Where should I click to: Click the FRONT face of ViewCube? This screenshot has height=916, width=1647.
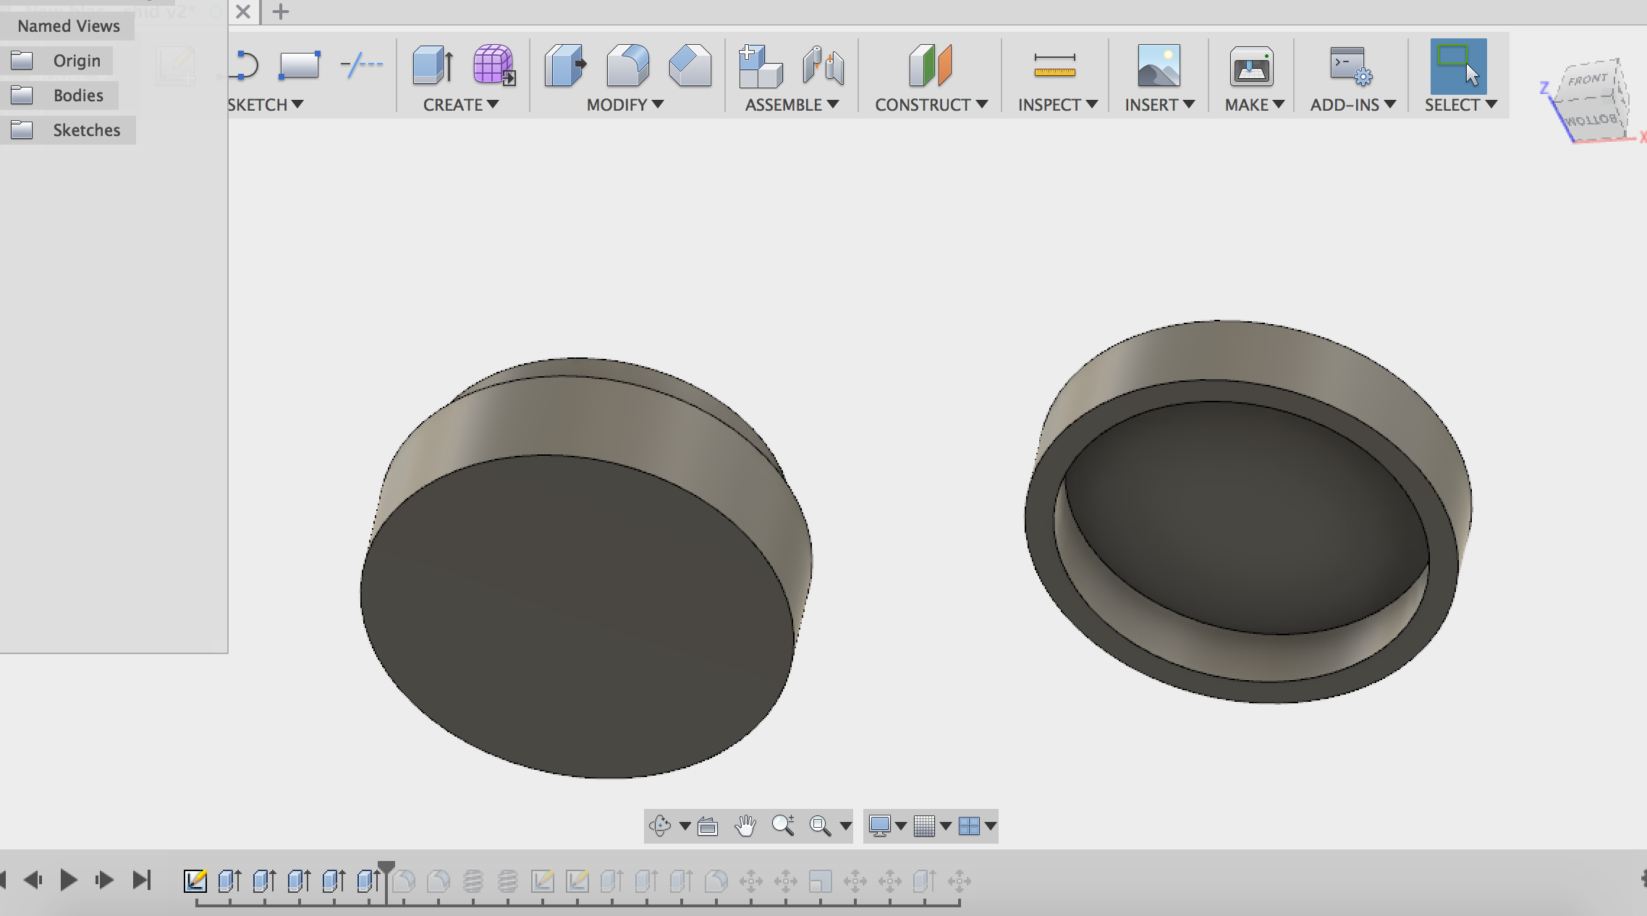tap(1588, 80)
